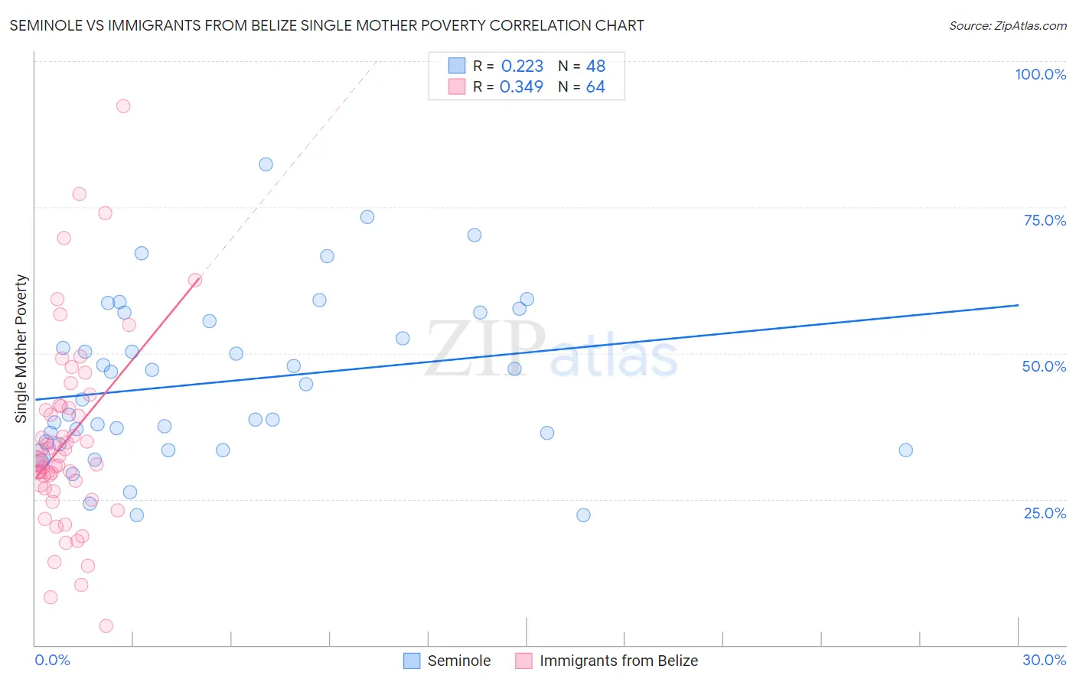Click the highest blue data point near 85%
Viewport: 1076px width, 682px height.
pyautogui.click(x=266, y=164)
